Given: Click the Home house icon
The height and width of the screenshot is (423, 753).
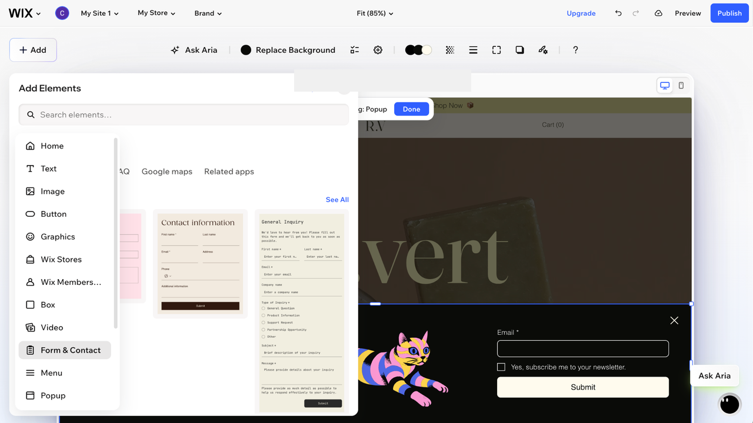Looking at the screenshot, I should pyautogui.click(x=30, y=146).
